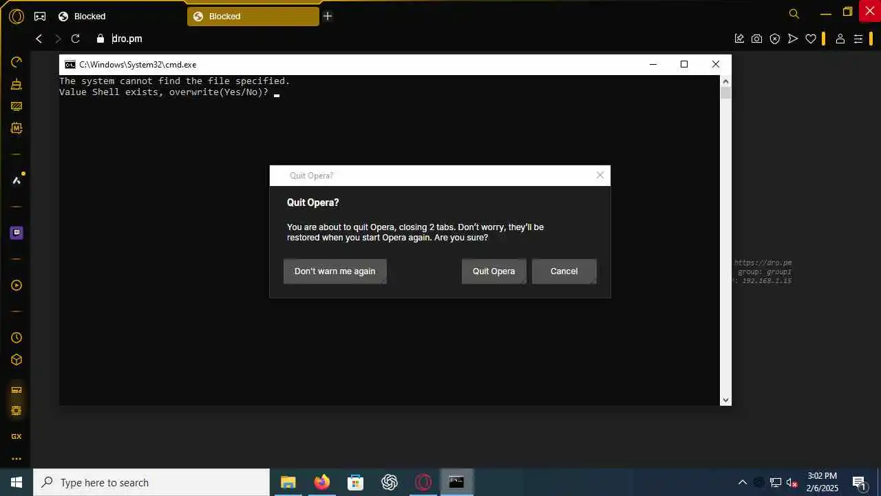This screenshot has height=496, width=881.
Task: Click the browser Forward arrow
Action: coord(58,39)
